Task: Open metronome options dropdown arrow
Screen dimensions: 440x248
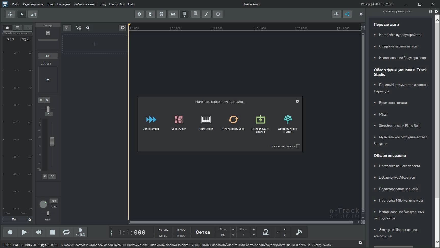Action: (x=277, y=232)
